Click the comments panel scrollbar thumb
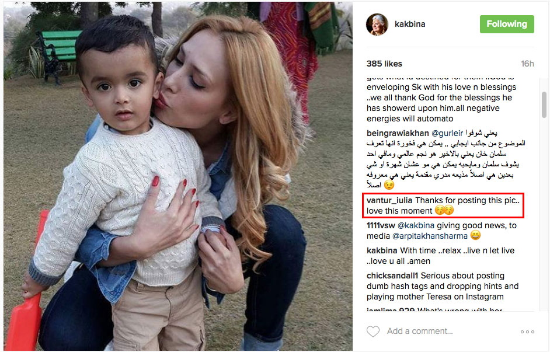550x352 pixels. pos(544,104)
